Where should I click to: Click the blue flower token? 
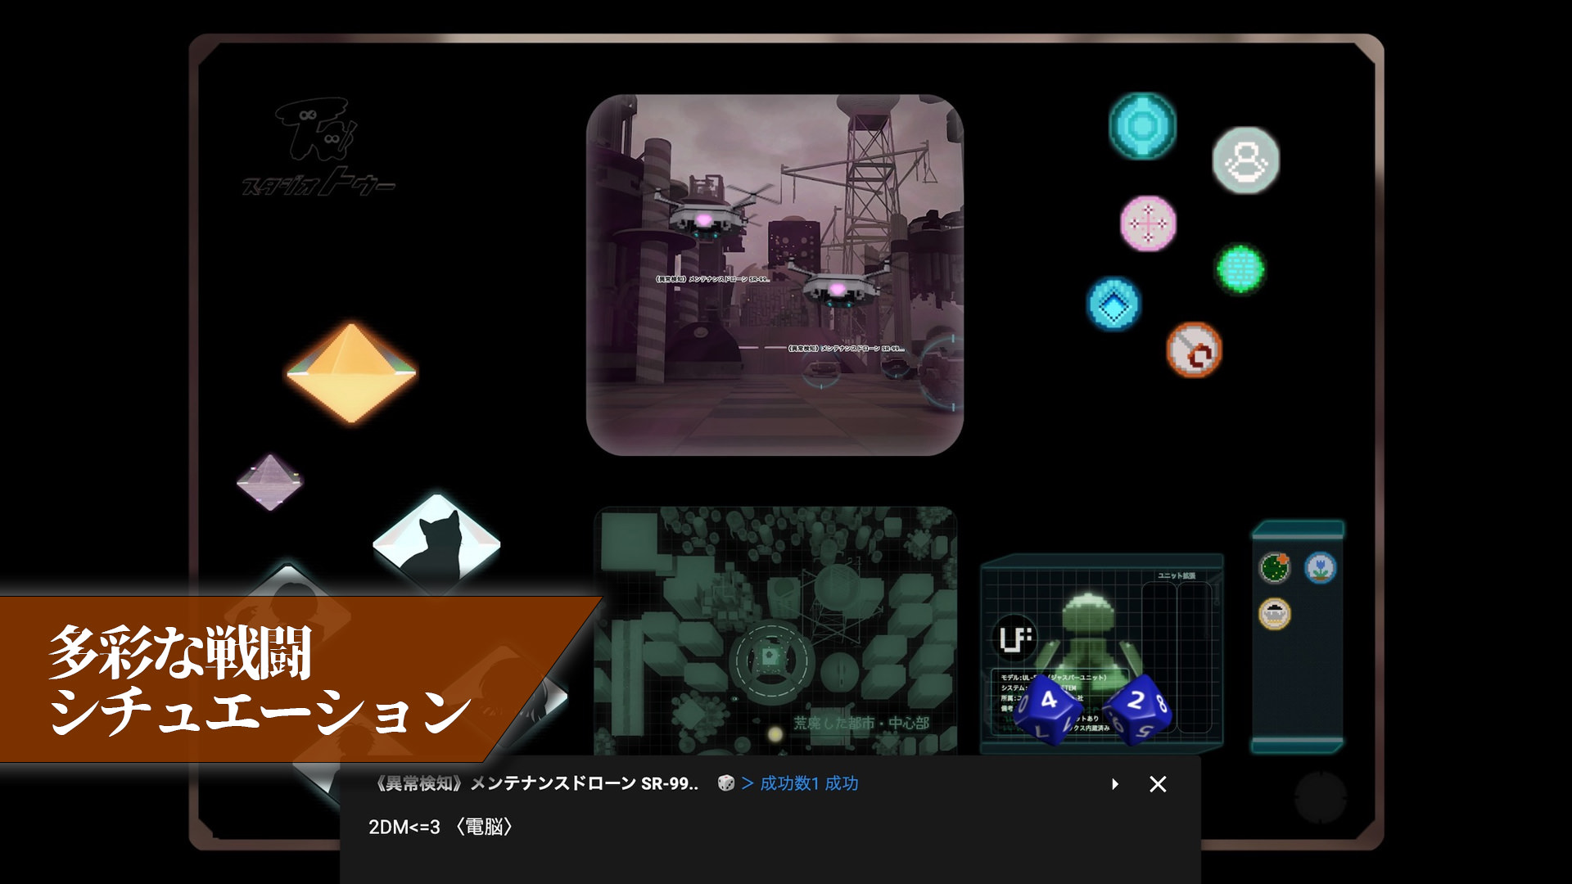tap(1320, 567)
